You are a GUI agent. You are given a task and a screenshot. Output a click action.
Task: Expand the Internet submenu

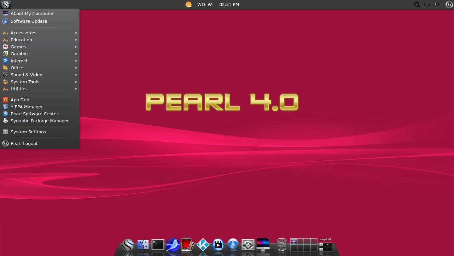coord(40,61)
